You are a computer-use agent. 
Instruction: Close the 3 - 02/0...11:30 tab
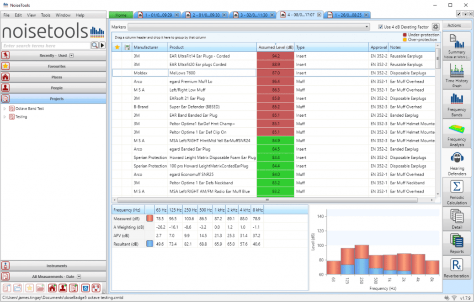[272, 15]
